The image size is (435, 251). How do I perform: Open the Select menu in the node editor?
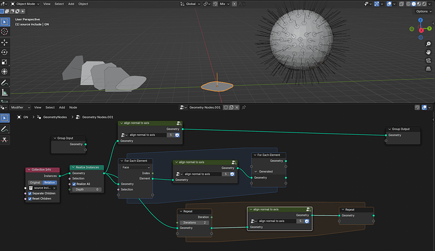pyautogui.click(x=50, y=107)
